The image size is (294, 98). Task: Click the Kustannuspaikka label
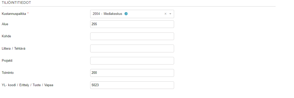point(14,14)
